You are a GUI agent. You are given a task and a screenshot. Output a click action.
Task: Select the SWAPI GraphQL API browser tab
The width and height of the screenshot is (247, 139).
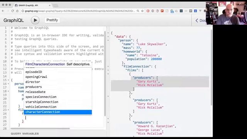[x=33, y=5]
